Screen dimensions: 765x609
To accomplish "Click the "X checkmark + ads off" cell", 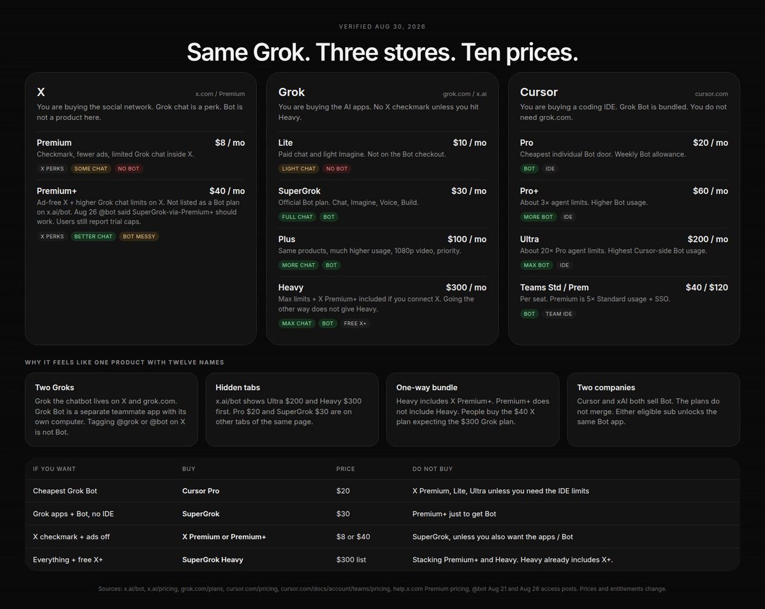I will click(71, 537).
